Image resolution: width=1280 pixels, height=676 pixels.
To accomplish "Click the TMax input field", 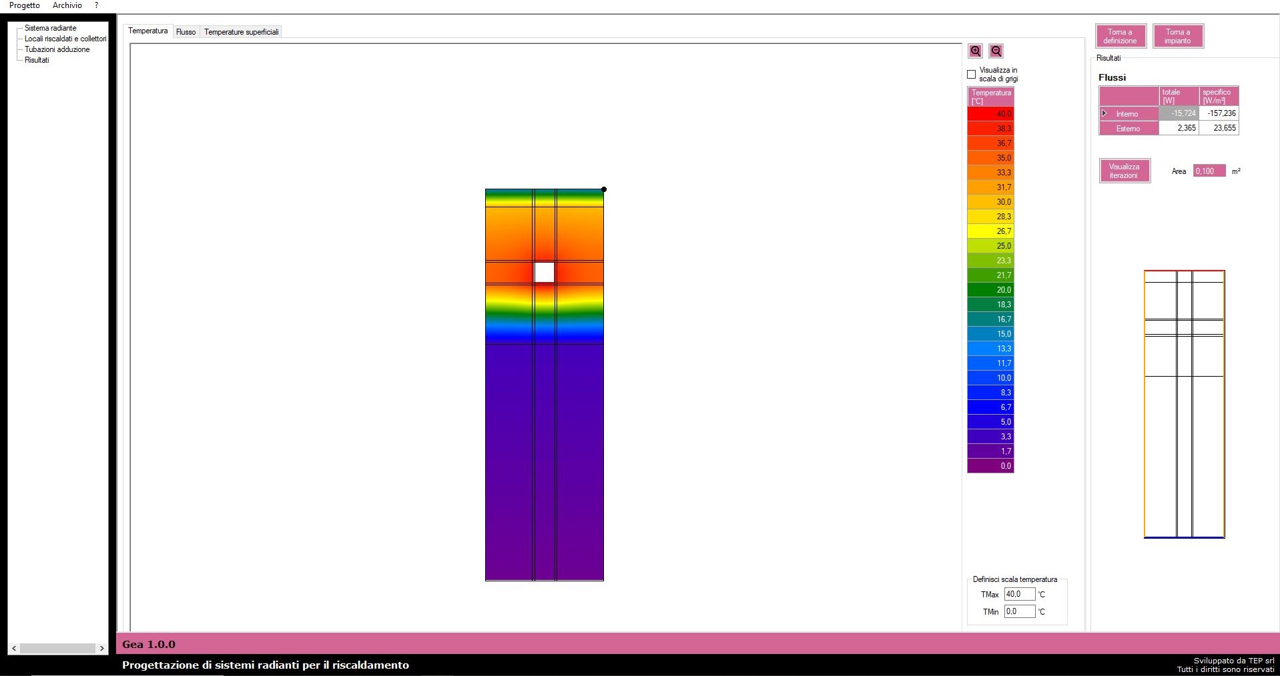I will pyautogui.click(x=1020, y=594).
